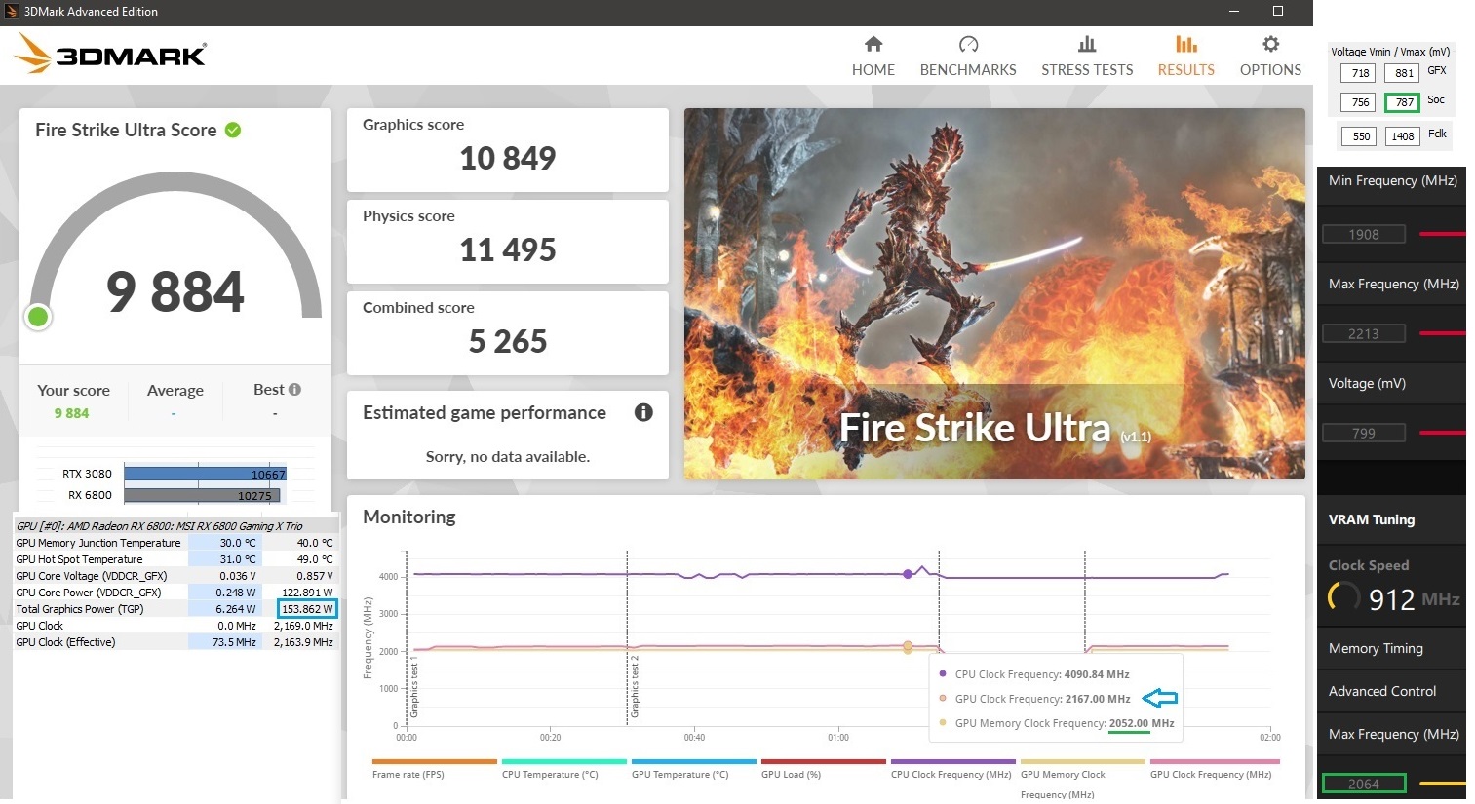Click Soc Vmax 787 field
This screenshot has width=1475, height=804.
[x=1403, y=102]
